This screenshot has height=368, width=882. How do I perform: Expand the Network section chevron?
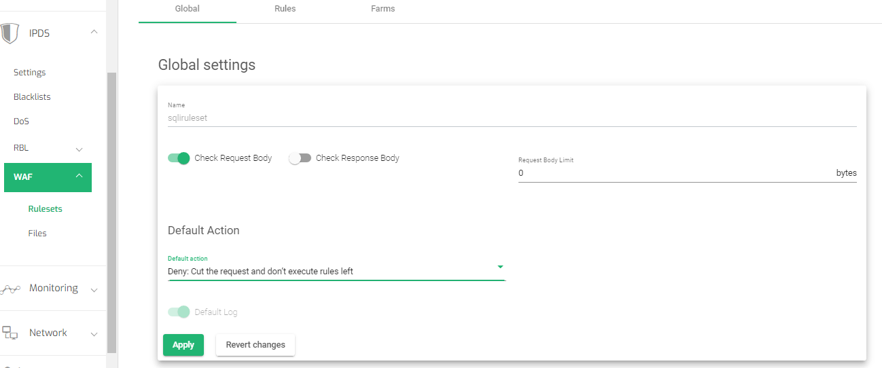tap(94, 334)
